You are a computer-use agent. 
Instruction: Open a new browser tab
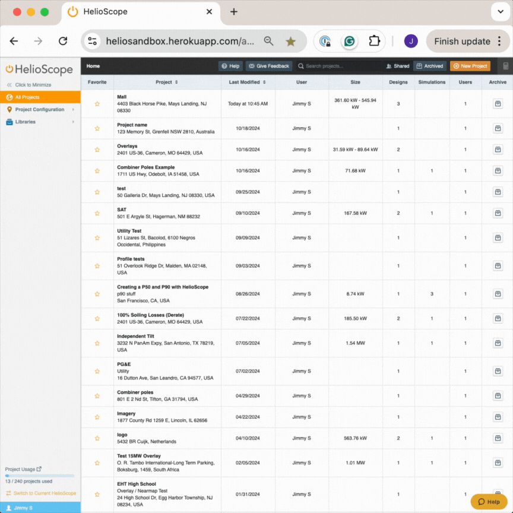[234, 12]
